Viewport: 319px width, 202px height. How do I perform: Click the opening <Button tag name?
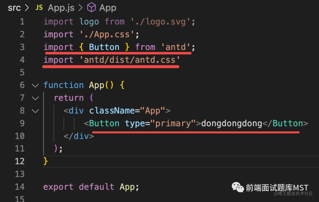pyautogui.click(x=104, y=123)
